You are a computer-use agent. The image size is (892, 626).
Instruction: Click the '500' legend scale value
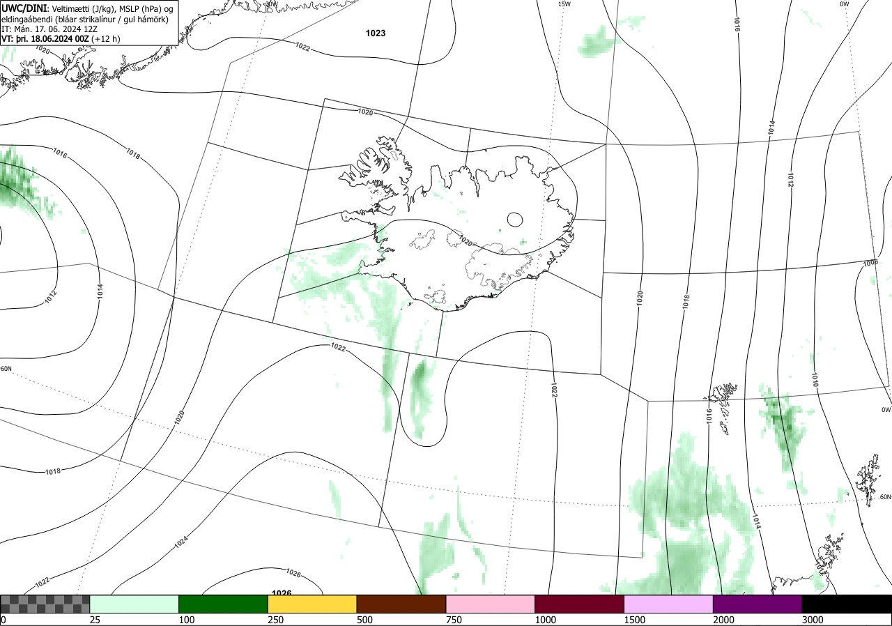click(365, 620)
